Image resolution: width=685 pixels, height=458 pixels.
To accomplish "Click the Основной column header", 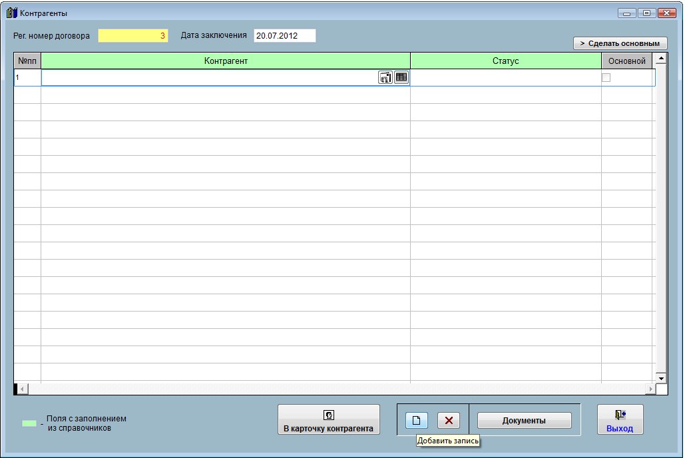I will pyautogui.click(x=627, y=61).
